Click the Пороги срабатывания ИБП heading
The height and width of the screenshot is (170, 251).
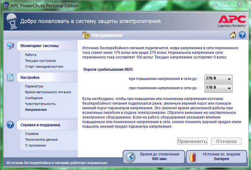tap(108, 70)
